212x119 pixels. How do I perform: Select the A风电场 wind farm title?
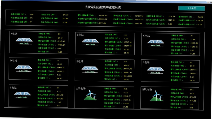pyautogui.click(x=81, y=88)
